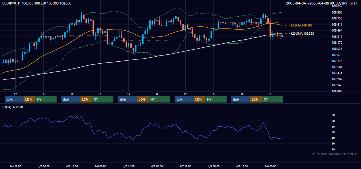Click the 4/9 00:00 time axis label
The image size is (361, 169).
(270, 166)
